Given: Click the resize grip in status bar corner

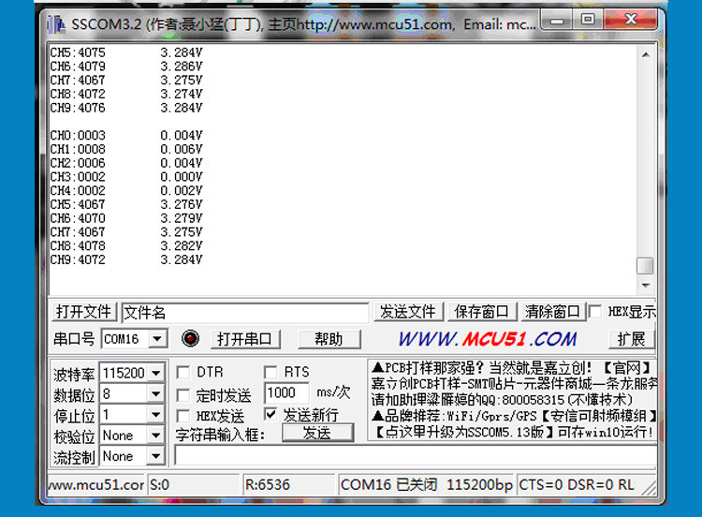Looking at the screenshot, I should [x=650, y=487].
